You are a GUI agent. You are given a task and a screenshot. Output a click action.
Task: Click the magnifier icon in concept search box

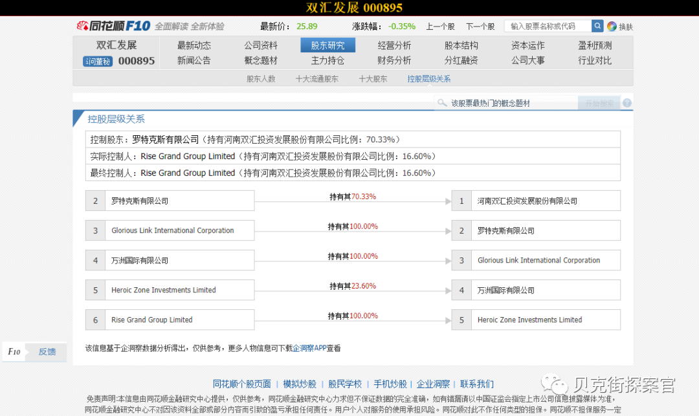coord(442,104)
